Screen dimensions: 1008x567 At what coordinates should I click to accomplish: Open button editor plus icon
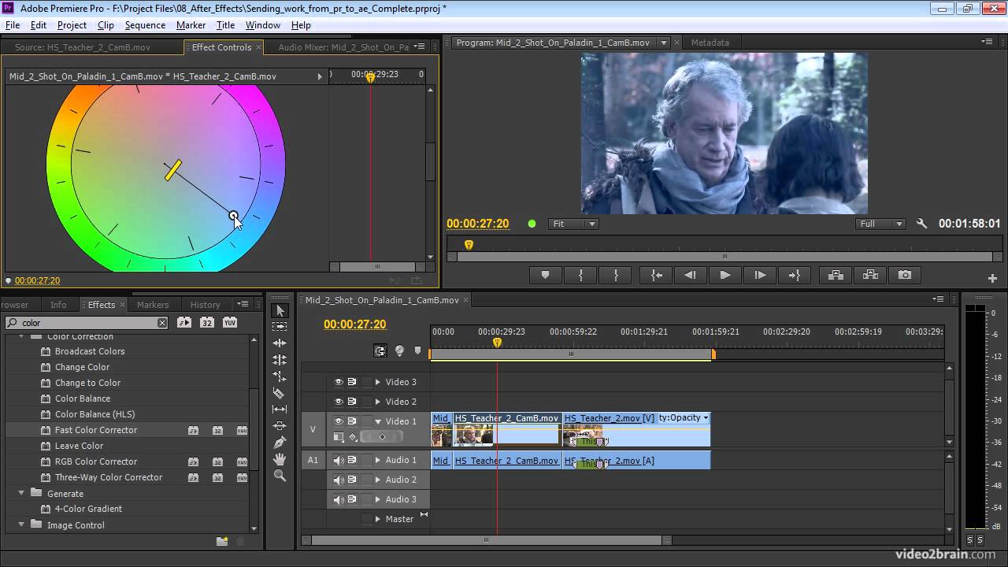coord(992,278)
